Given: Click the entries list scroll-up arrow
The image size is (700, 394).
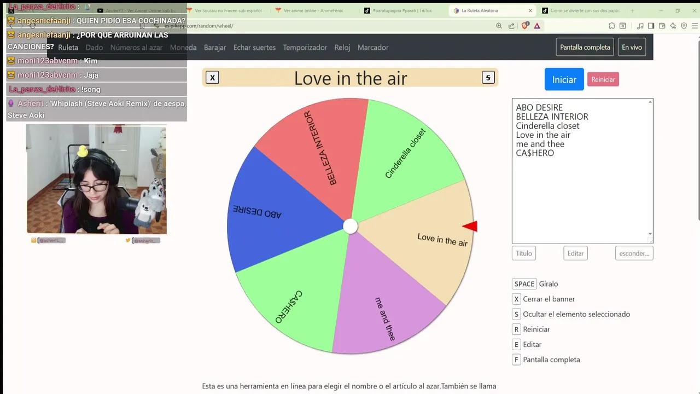Looking at the screenshot, I should (x=650, y=102).
